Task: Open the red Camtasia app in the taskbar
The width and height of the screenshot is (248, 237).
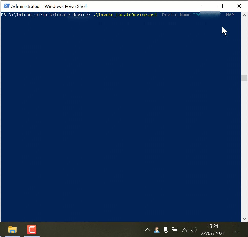Action: click(x=32, y=230)
